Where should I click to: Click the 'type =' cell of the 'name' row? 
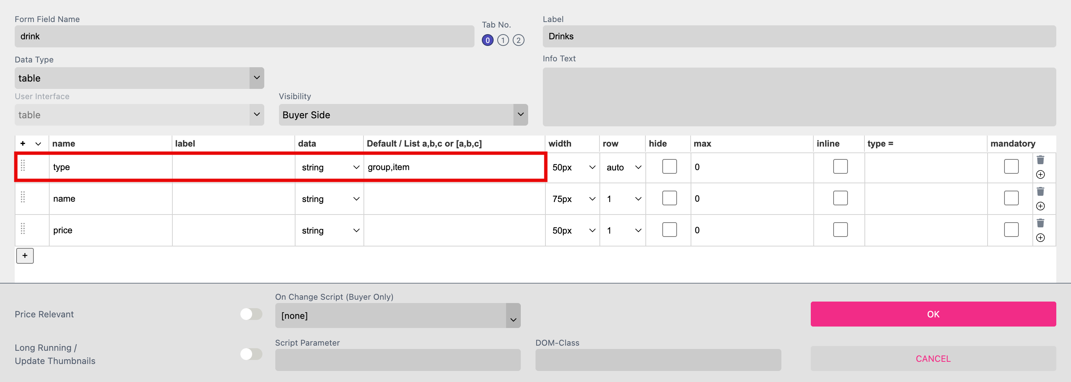[x=926, y=199]
